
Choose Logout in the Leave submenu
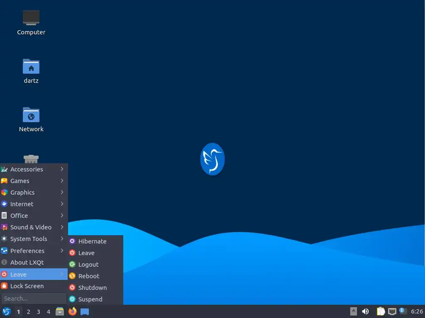pyautogui.click(x=96, y=265)
